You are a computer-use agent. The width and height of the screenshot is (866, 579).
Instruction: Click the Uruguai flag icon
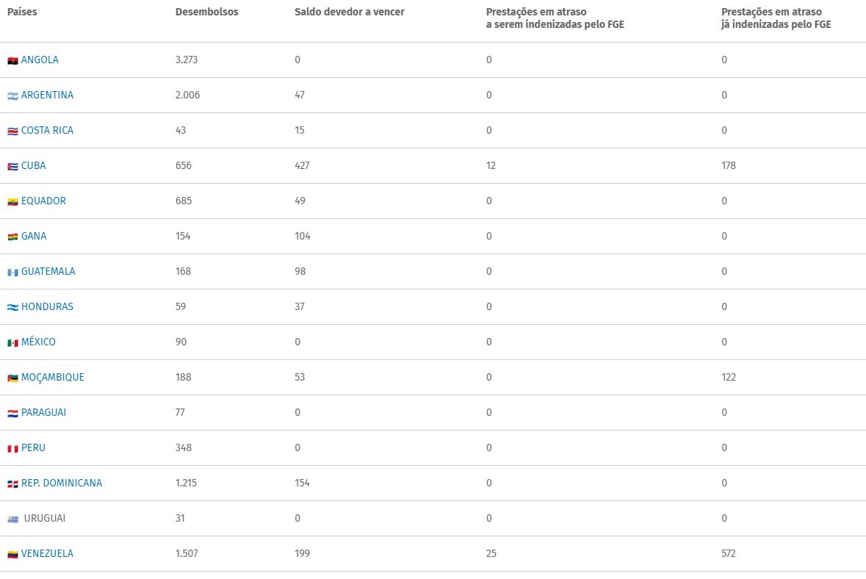click(x=12, y=519)
